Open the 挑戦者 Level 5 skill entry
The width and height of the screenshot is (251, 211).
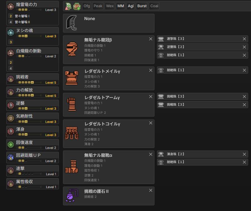(32, 79)
